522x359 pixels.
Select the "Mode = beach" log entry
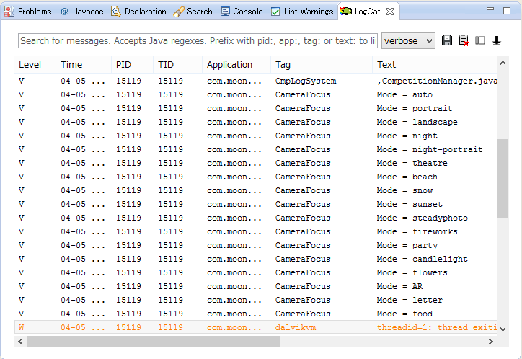pyautogui.click(x=256, y=177)
